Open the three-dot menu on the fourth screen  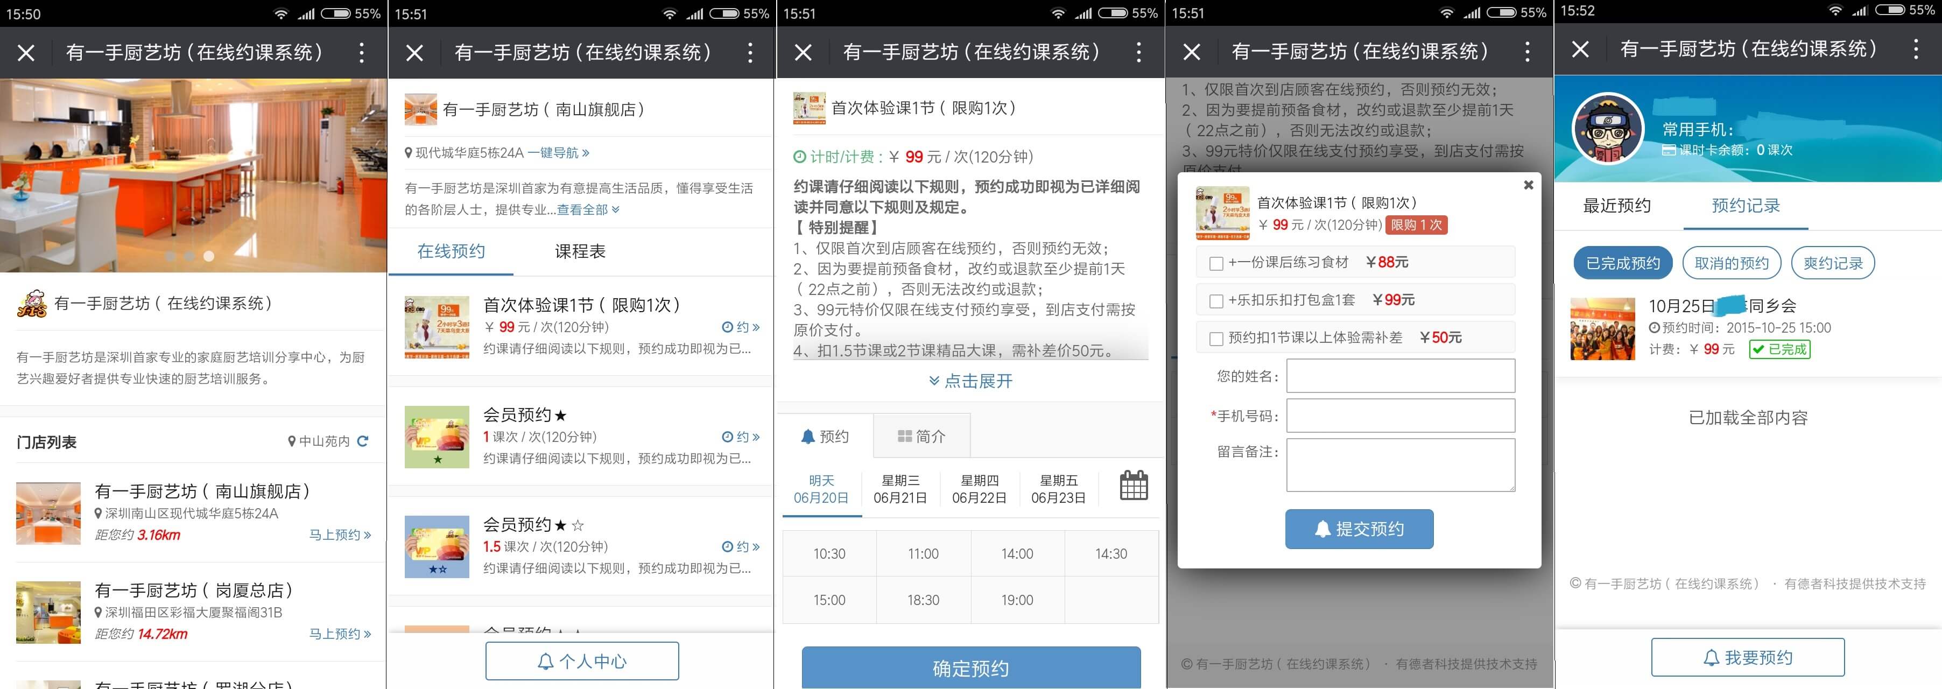[1528, 51]
